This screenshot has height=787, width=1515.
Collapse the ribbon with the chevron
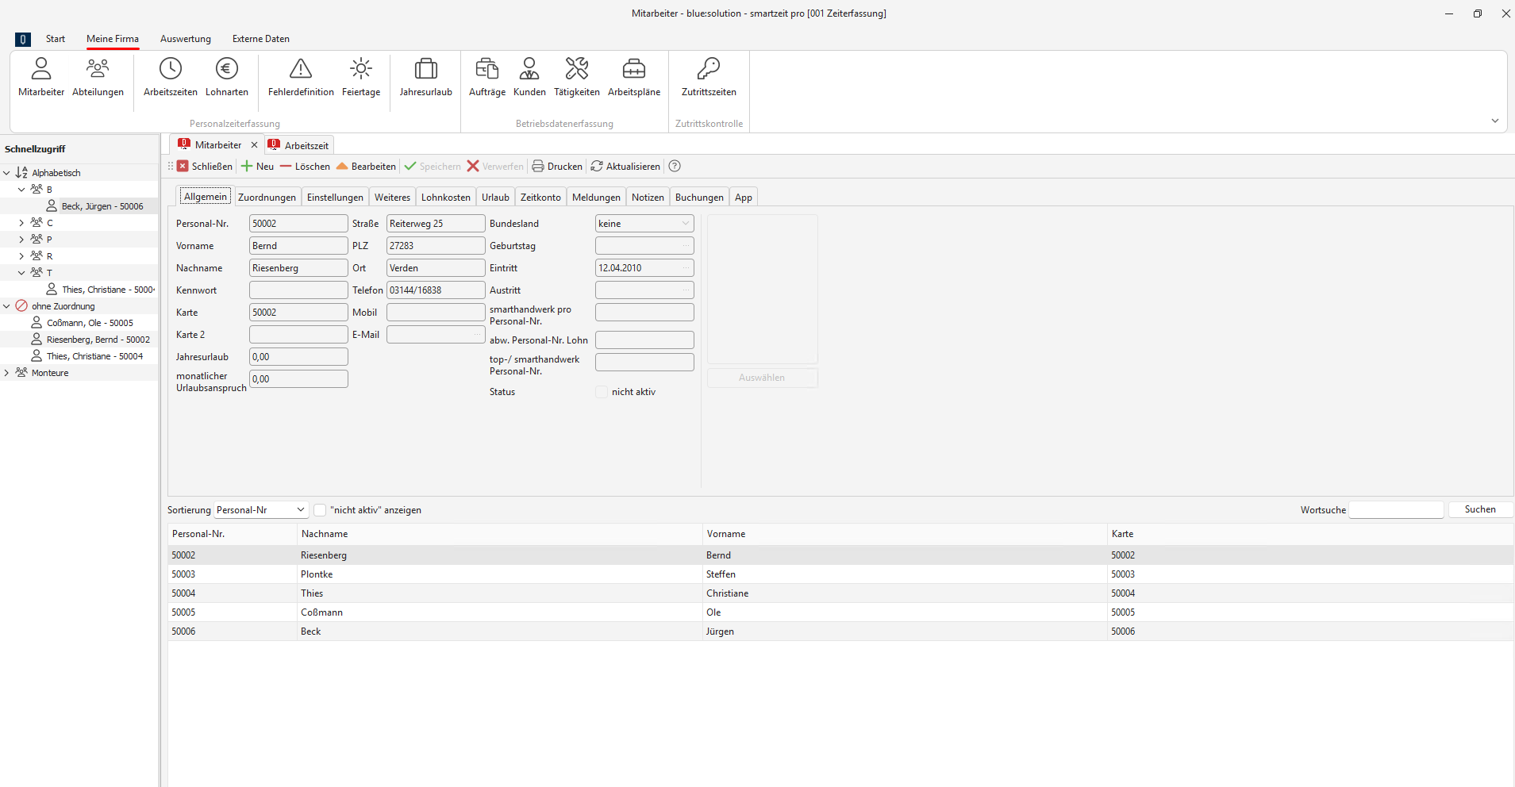tap(1495, 121)
